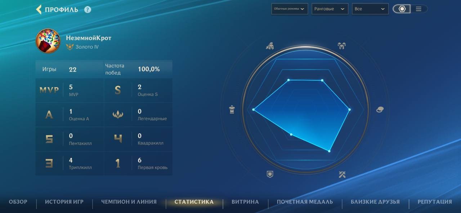Image resolution: width=461 pixels, height=213 pixels.
Task: Click the Оценка A label
Action: [79, 119]
